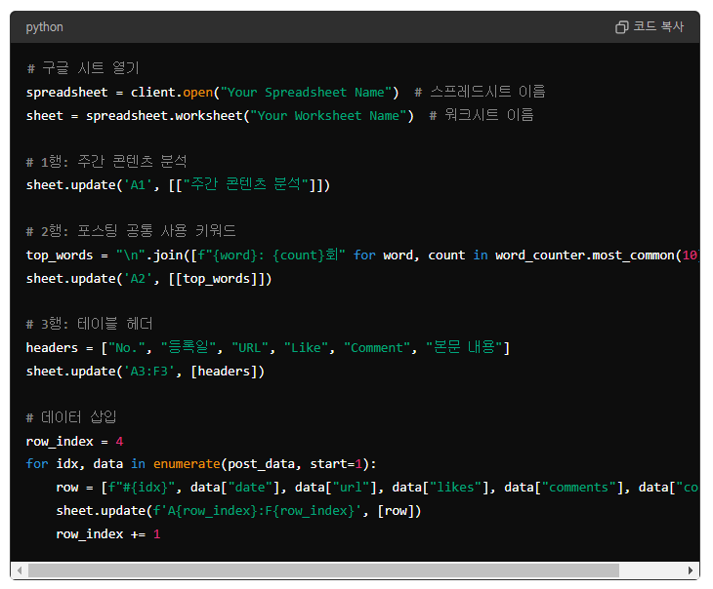
Task: Click the '코드 복사' button label
Action: point(658,26)
